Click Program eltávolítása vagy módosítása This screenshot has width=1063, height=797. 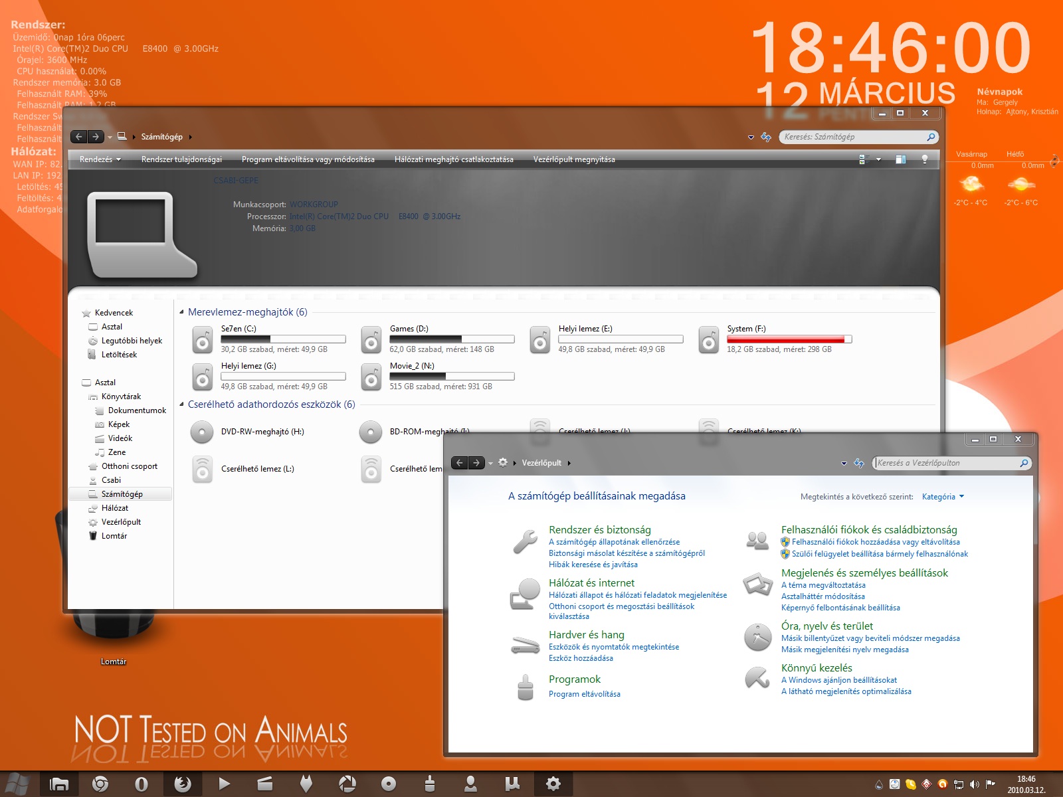[x=308, y=159]
